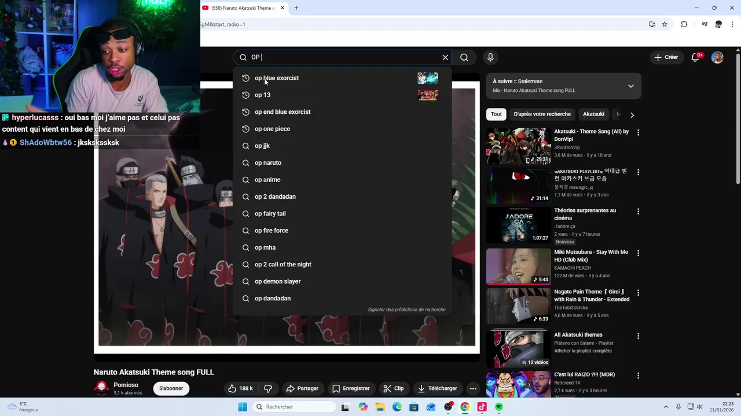This screenshot has width=741, height=416.
Task: Select suggestion 'op fire force'
Action: pyautogui.click(x=342, y=231)
